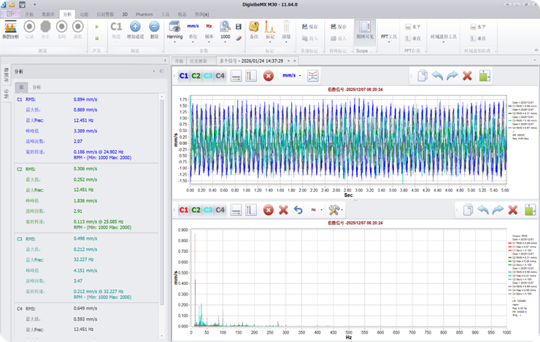This screenshot has height=342, width=540.
Task: Click the 时域波形工具 button
Action: (443, 35)
